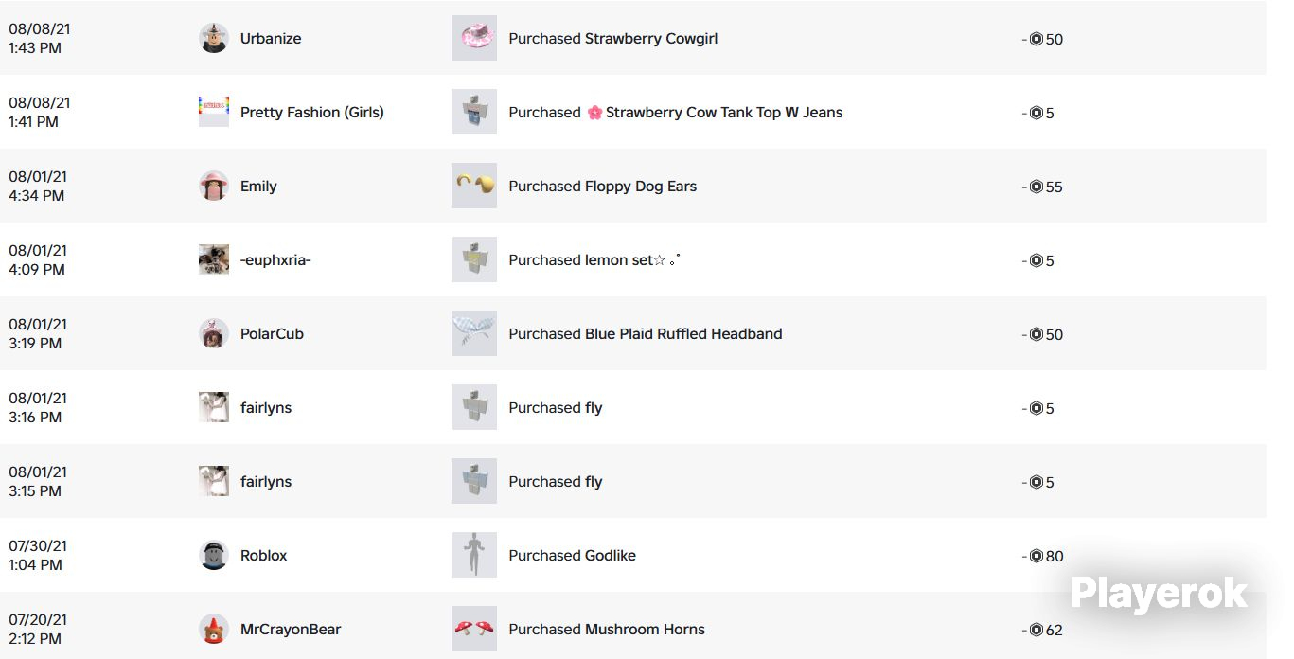Click Blue Plaid Ruffled Headband thumbnail
The image size is (1294, 659).
pyautogui.click(x=474, y=333)
